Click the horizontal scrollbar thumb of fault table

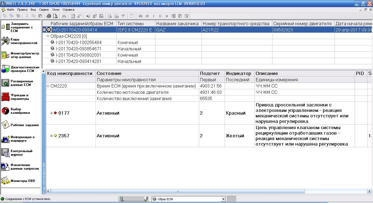(x=178, y=191)
